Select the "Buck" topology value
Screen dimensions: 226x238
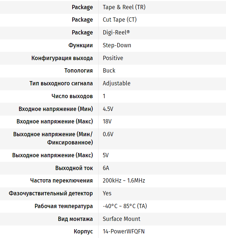pyautogui.click(x=109, y=71)
